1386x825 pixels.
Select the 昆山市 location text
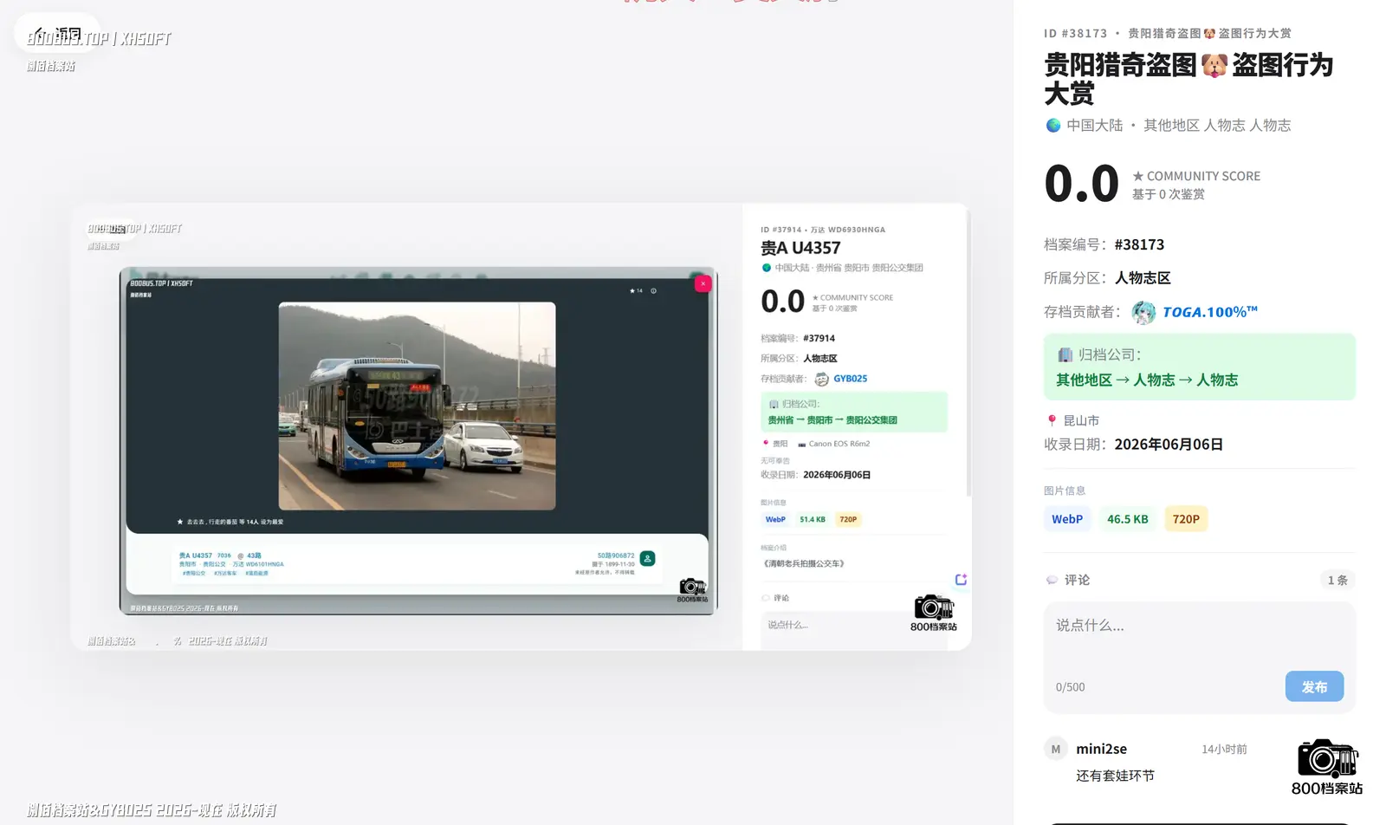1081,420
